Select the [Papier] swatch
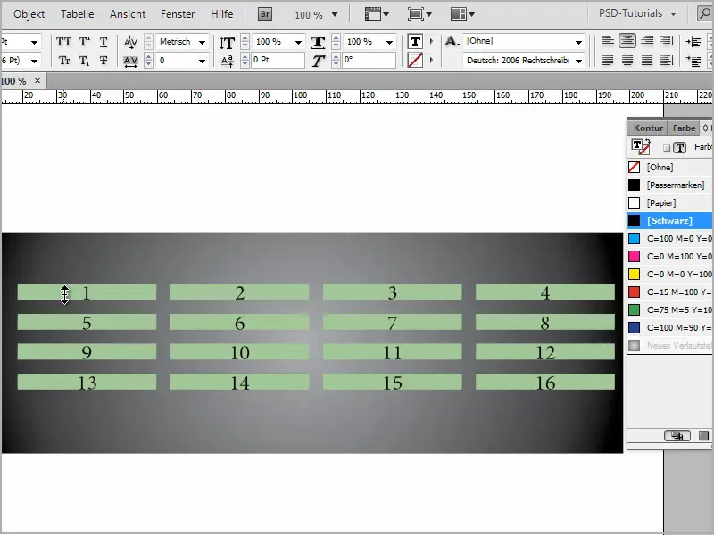The width and height of the screenshot is (714, 535). (670, 203)
